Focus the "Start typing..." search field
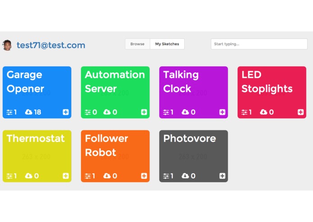 pos(259,44)
